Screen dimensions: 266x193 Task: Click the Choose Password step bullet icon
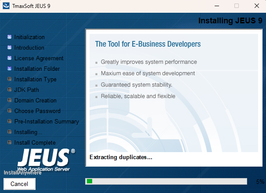[9, 111]
